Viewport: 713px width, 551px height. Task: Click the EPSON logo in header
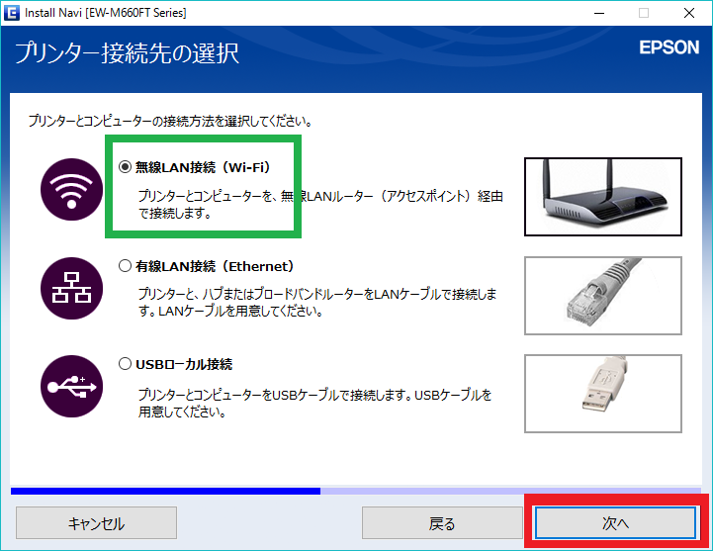point(668,46)
